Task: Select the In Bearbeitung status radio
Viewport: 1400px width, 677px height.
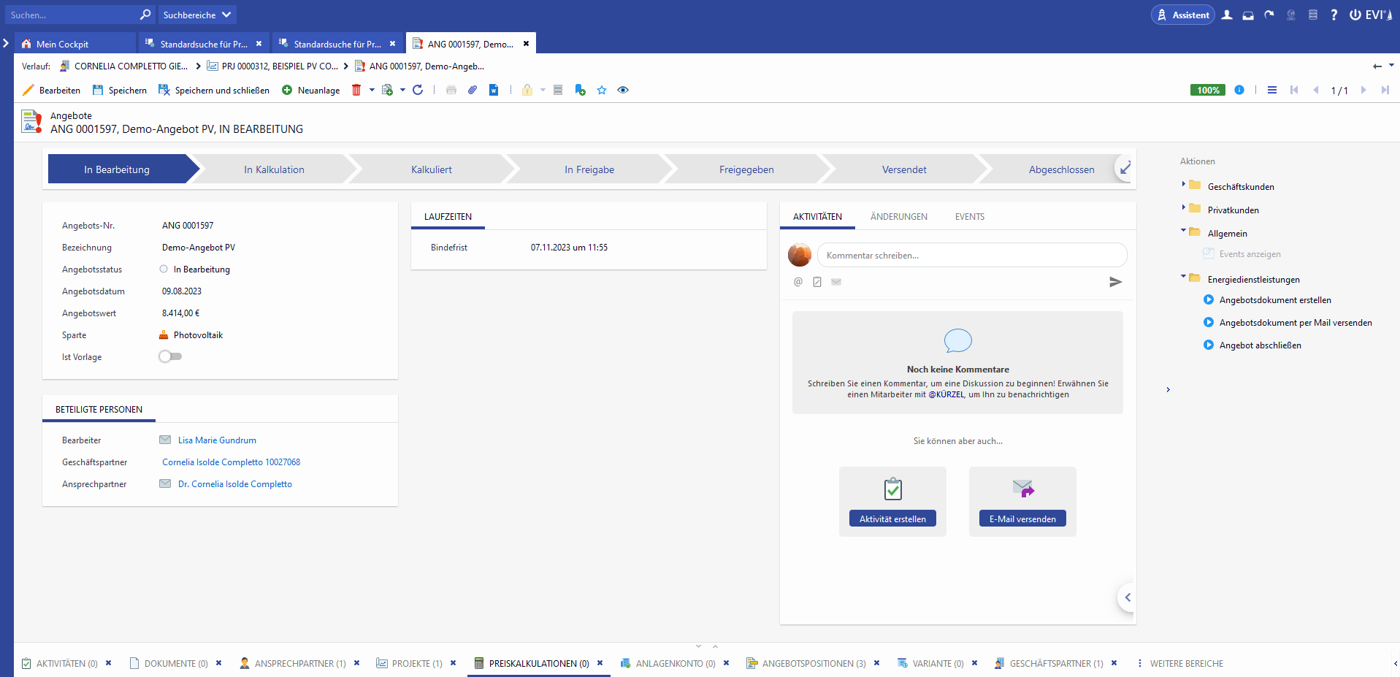Action: click(x=164, y=269)
